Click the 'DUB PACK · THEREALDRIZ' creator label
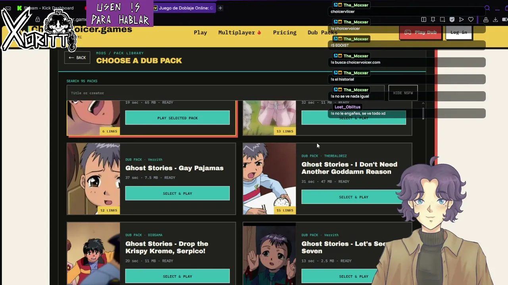Image resolution: width=508 pixels, height=285 pixels. [x=324, y=156]
